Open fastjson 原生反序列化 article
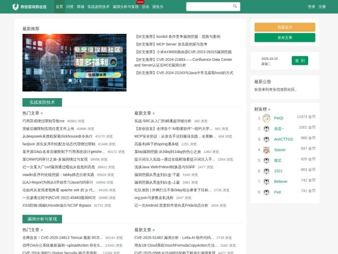 [59, 144]
